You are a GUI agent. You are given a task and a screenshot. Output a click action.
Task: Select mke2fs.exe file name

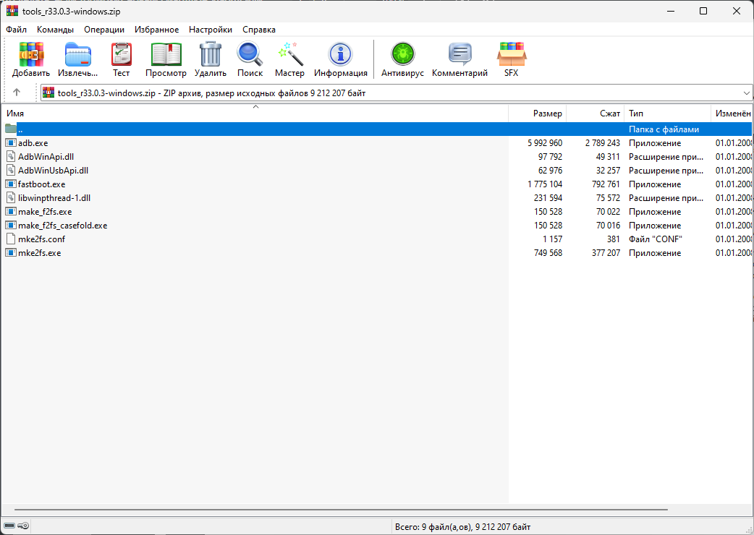pyautogui.click(x=39, y=252)
